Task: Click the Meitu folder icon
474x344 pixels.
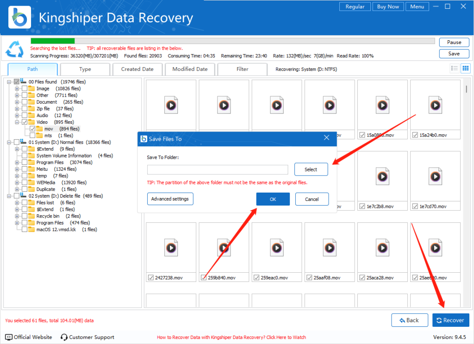Action: [x=31, y=169]
